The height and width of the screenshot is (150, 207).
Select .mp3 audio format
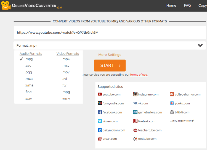tap(29, 59)
